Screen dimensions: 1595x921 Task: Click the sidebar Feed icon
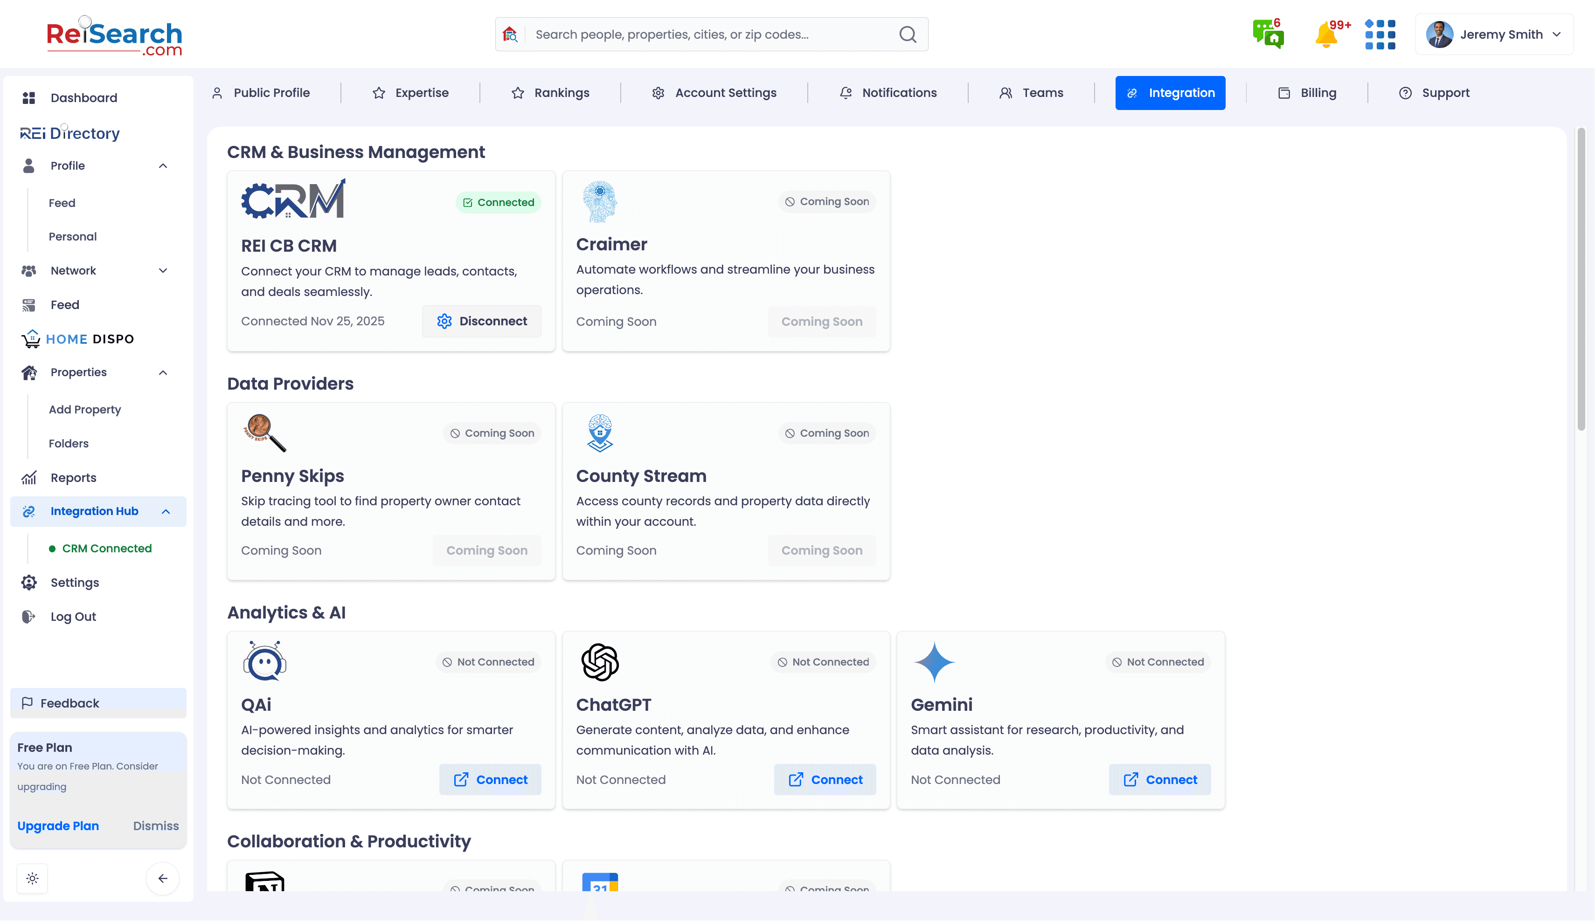pos(28,305)
